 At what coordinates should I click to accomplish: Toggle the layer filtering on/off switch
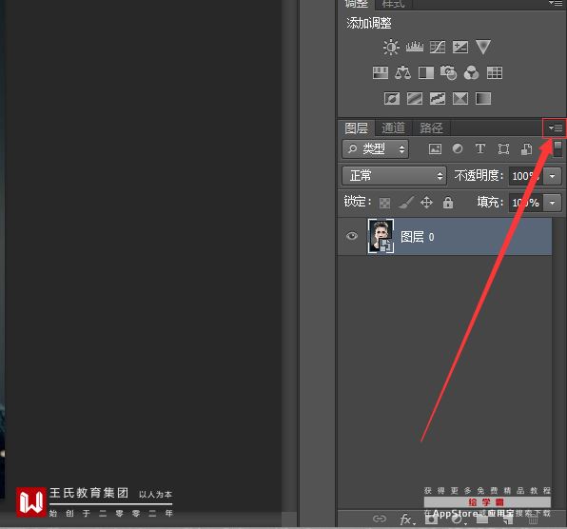pos(557,148)
